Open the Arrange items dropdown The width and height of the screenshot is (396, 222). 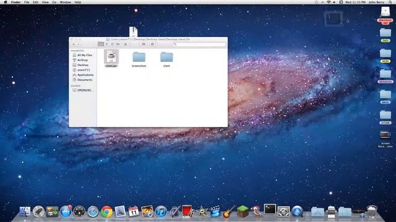pos(126,44)
